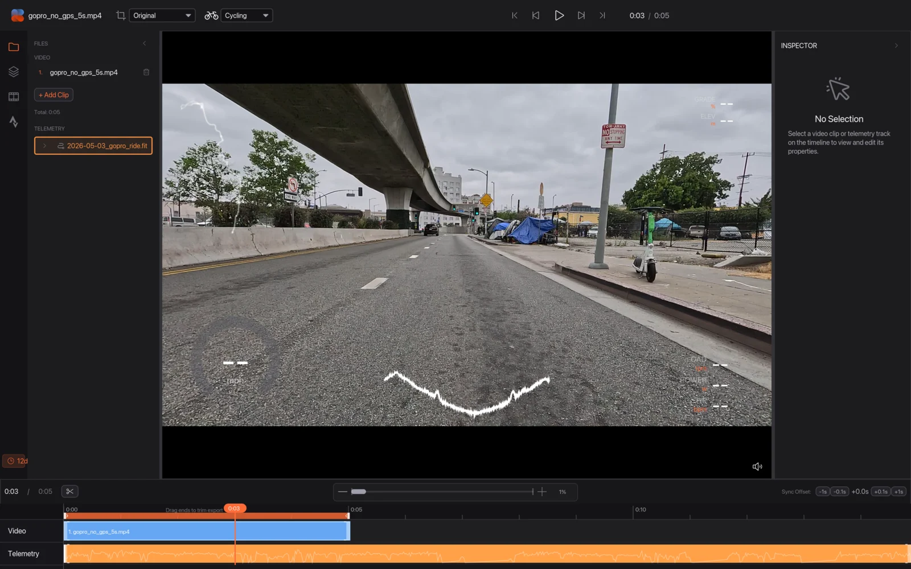Click the app logo icon
The image size is (911, 569).
(18, 15)
